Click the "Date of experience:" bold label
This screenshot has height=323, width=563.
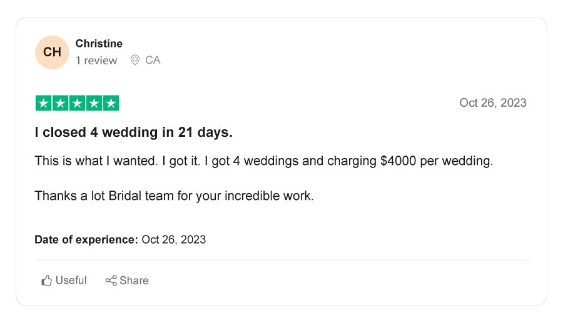pyautogui.click(x=86, y=239)
